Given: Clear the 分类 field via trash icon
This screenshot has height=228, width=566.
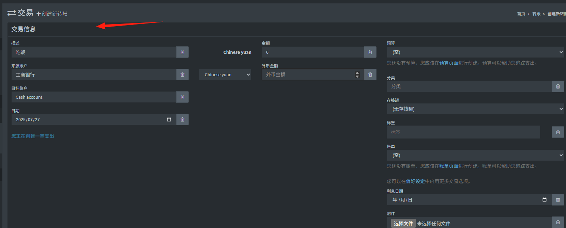Looking at the screenshot, I should (558, 86).
